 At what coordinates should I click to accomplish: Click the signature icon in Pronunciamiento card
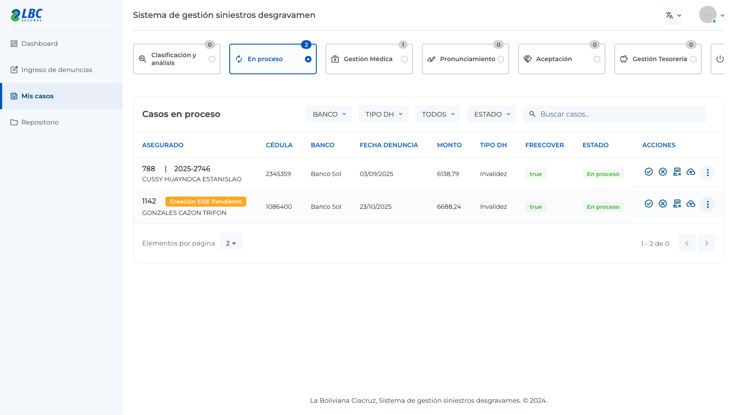431,59
